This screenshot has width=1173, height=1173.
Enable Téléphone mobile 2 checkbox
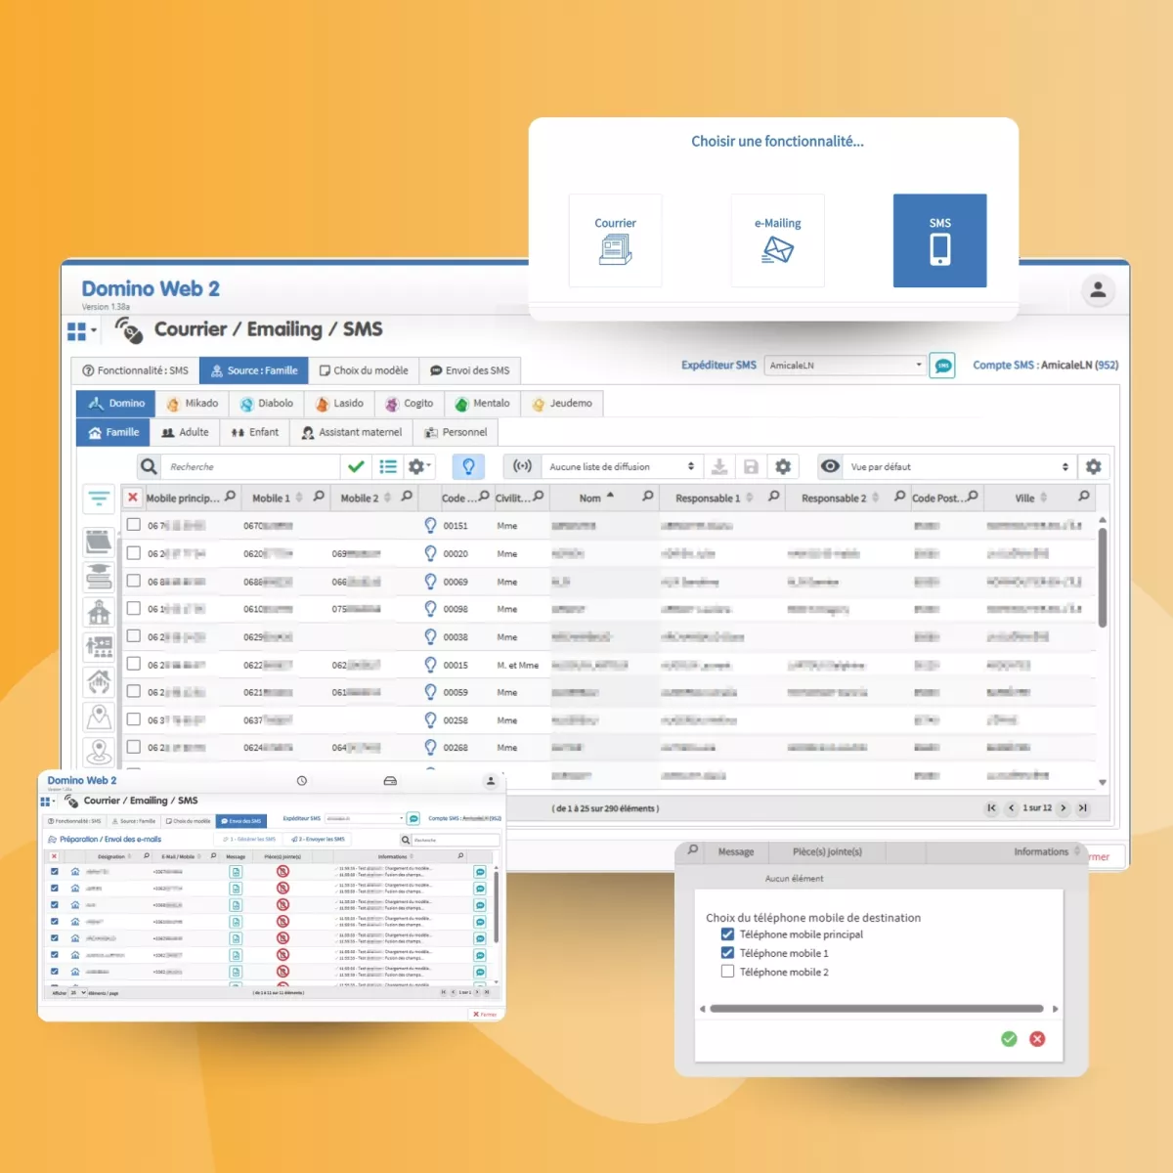tap(727, 972)
